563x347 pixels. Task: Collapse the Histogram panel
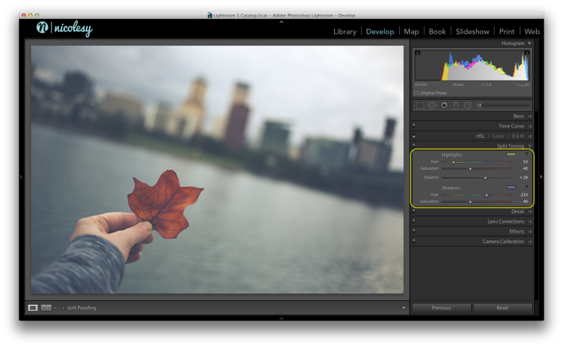coord(529,43)
